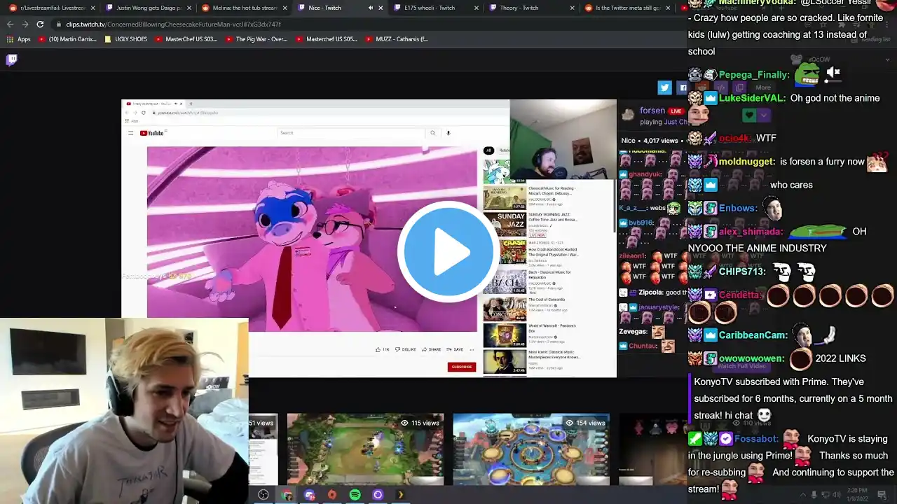897x504 pixels.
Task: Select username januarystyle in clip chat
Action: pyautogui.click(x=659, y=307)
